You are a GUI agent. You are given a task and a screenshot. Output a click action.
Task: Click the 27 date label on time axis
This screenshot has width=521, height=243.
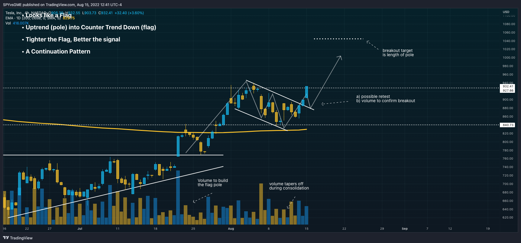tap(50, 228)
